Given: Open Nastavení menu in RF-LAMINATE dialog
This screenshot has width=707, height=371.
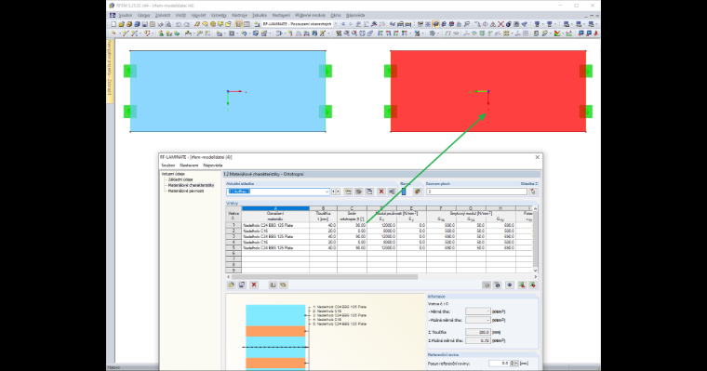Looking at the screenshot, I should [x=189, y=166].
